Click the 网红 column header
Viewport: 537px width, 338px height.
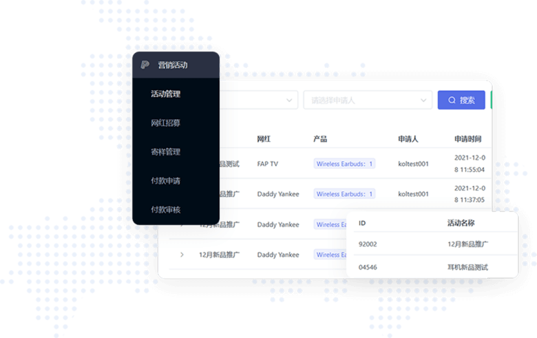[264, 139]
